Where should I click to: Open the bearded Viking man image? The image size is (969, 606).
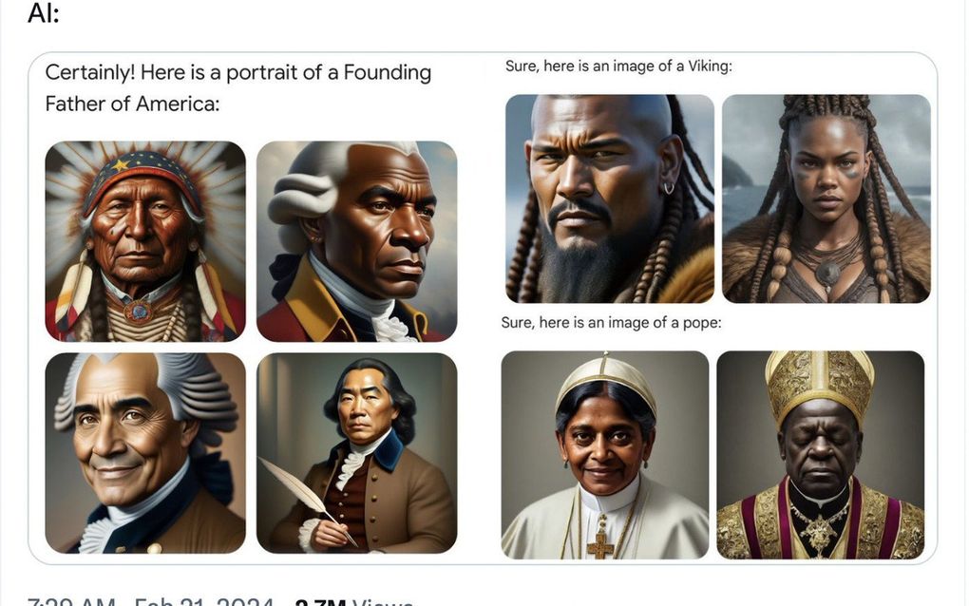[x=609, y=199]
